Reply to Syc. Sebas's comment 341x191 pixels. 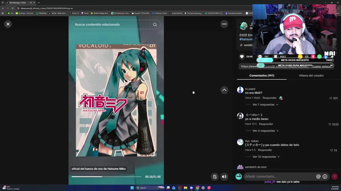[265, 150]
